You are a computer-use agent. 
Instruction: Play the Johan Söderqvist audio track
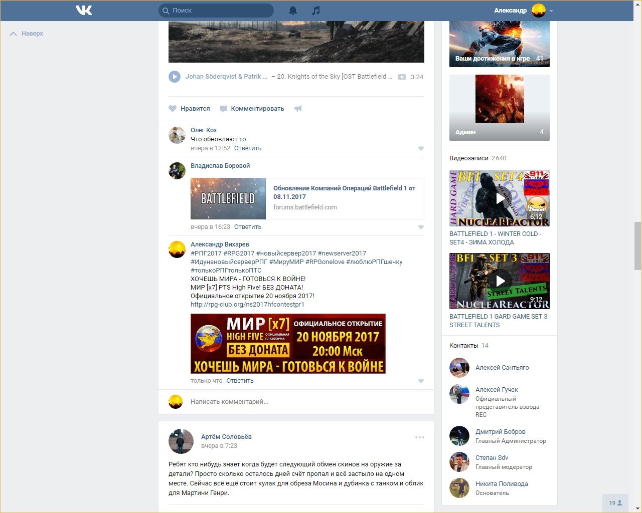point(175,77)
